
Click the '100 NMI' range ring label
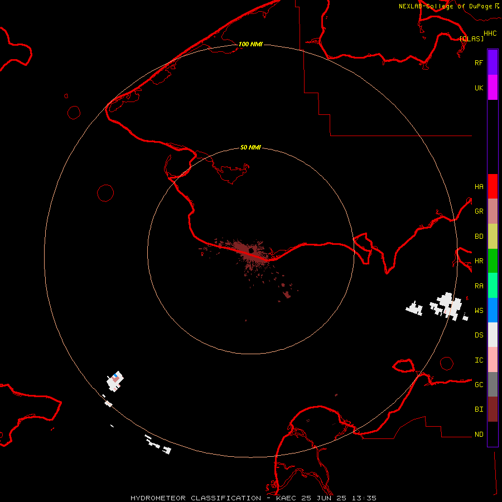click(x=250, y=44)
